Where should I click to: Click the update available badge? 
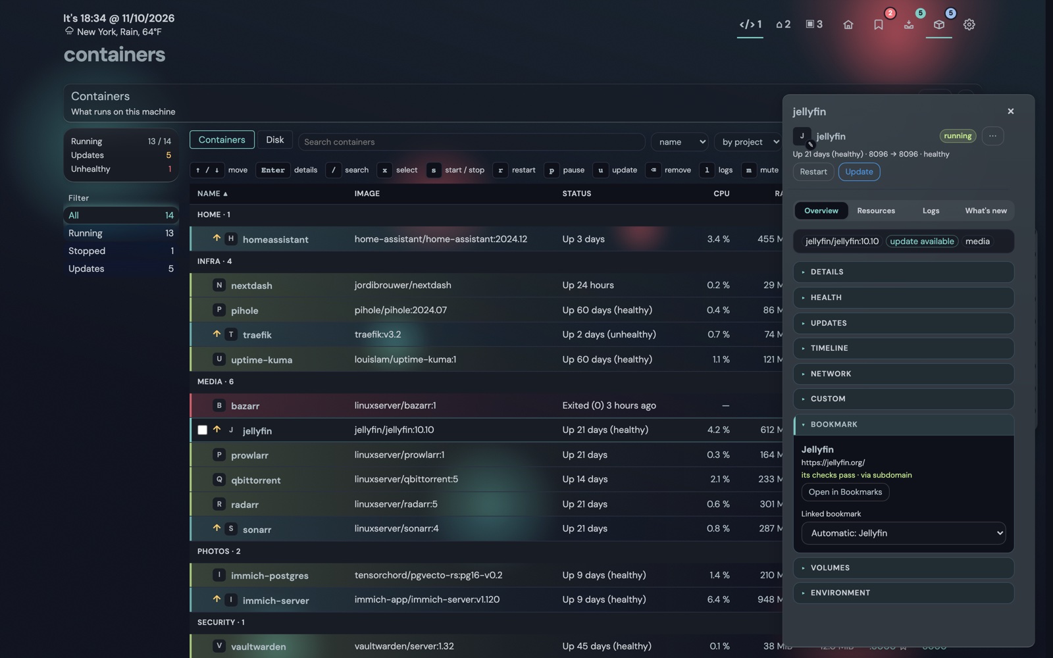tap(921, 241)
